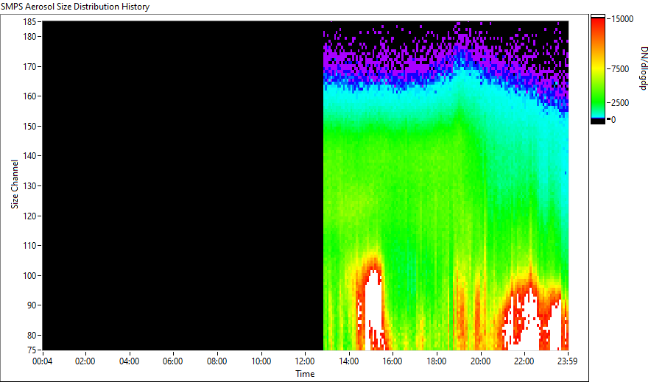Image resolution: width=651 pixels, height=382 pixels.
Task: Click the 185 y-axis maximum value
Action: tap(29, 22)
